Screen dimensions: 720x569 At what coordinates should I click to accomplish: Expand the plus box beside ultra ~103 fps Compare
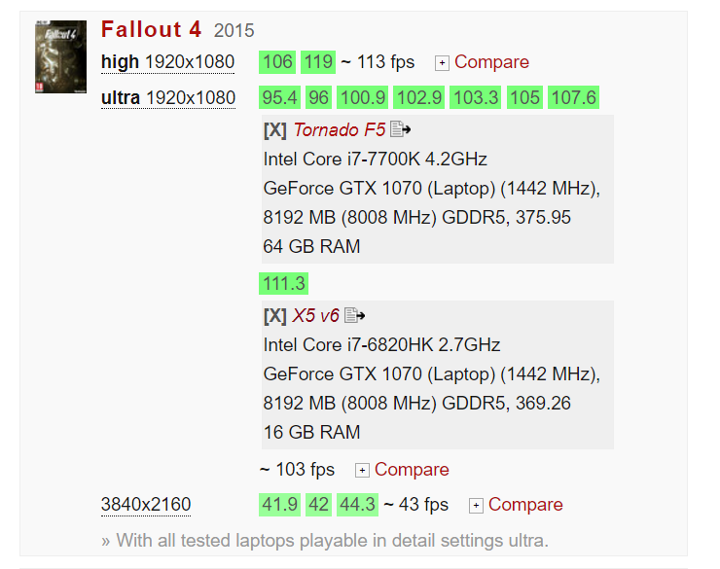[362, 471]
